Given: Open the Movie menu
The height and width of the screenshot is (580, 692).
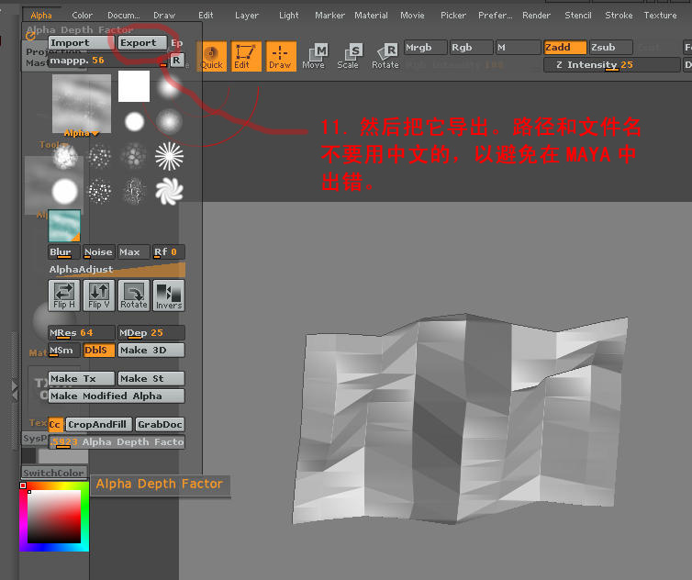Looking at the screenshot, I should click(x=412, y=16).
